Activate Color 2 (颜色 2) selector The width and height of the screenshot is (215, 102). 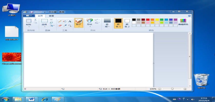(x=127, y=23)
